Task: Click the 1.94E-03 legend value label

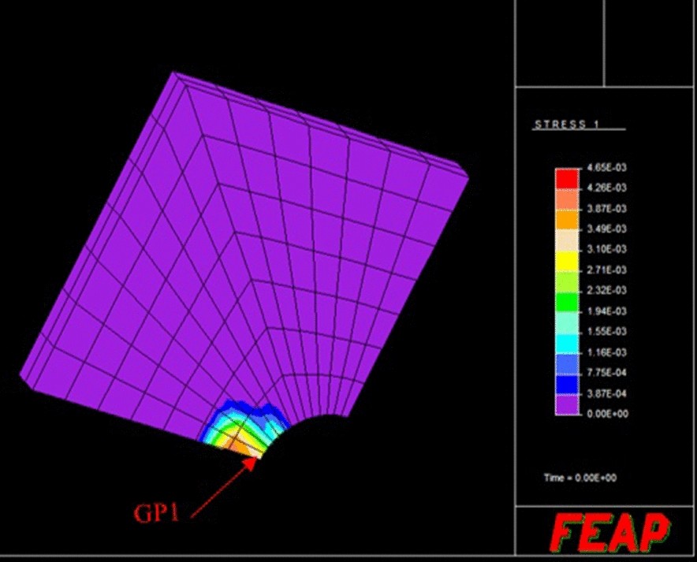Action: pyautogui.click(x=607, y=311)
